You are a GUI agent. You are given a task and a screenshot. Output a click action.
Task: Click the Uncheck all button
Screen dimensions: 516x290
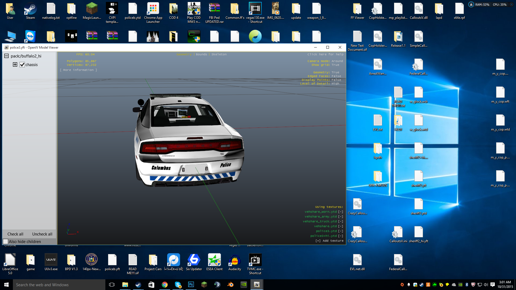tap(42, 234)
